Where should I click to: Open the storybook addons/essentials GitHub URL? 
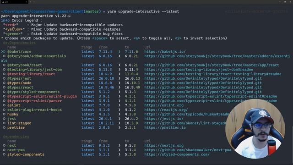click(217, 56)
